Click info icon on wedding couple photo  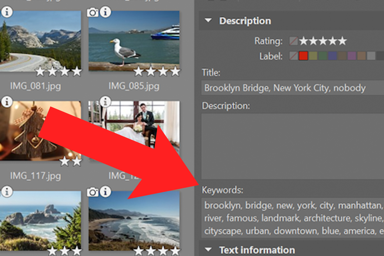(105, 102)
